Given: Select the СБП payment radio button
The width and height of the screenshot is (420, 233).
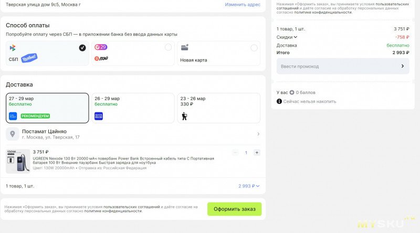Looking at the screenshot, I should pyautogui.click(x=82, y=48).
